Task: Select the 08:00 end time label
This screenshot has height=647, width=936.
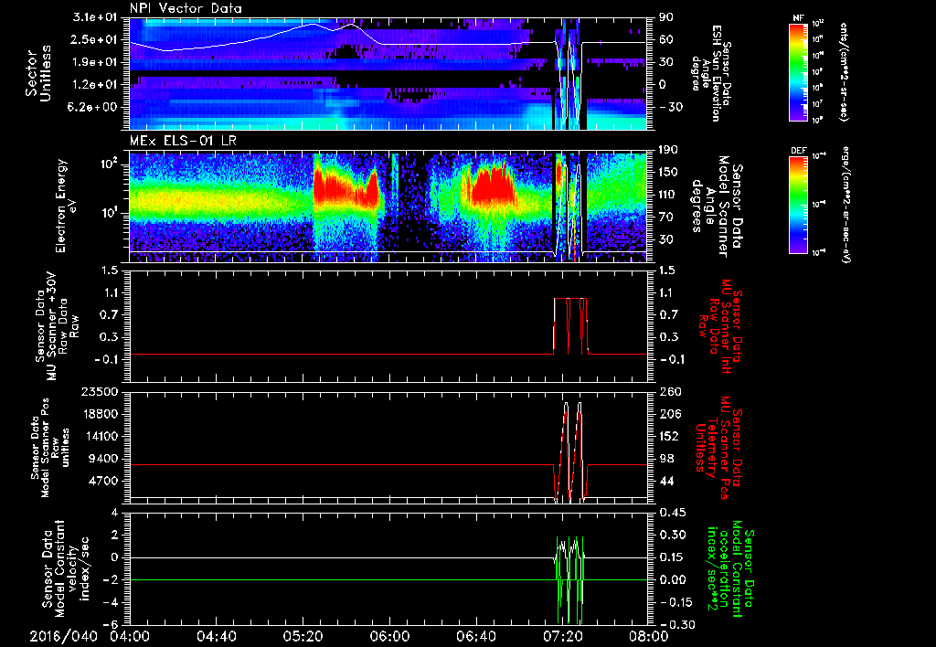Action: pyautogui.click(x=647, y=634)
